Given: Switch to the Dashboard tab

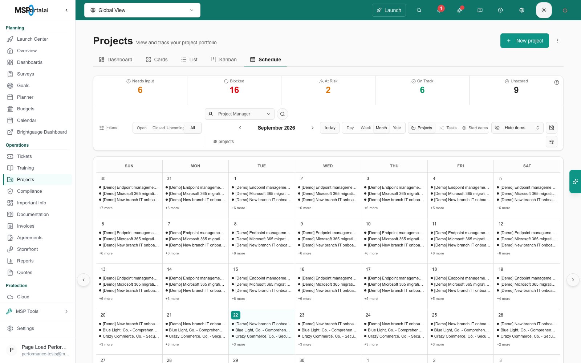Looking at the screenshot, I should click(115, 60).
